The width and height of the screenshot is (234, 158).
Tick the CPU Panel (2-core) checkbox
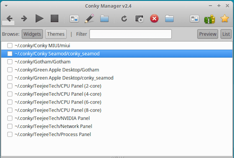[x=10, y=86]
